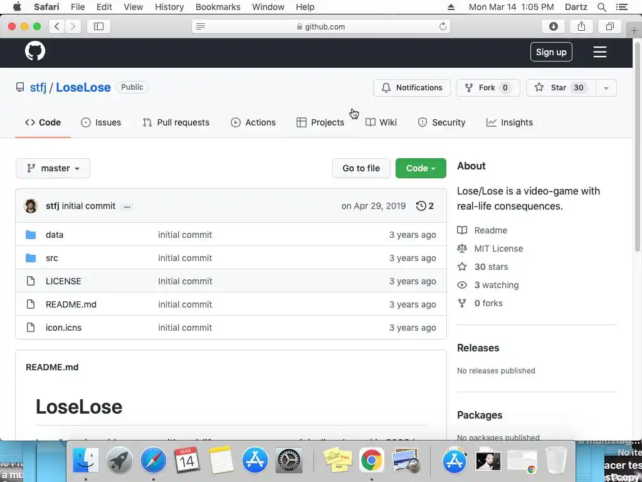Click the Reader view icon in address bar
642x482 pixels.
(x=201, y=26)
